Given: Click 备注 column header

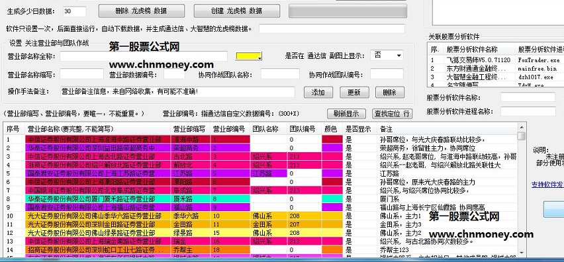Looking at the screenshot, I should (447, 128).
